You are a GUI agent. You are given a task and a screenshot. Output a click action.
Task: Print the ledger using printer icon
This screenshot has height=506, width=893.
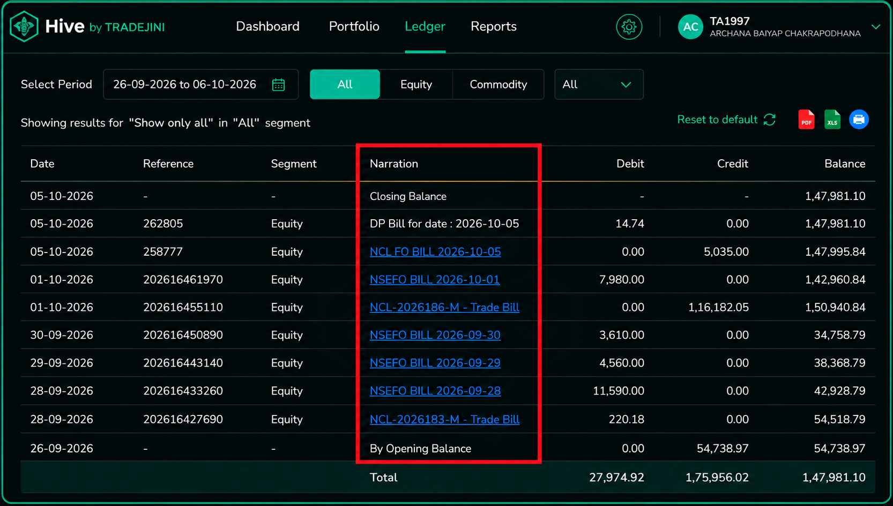tap(859, 120)
